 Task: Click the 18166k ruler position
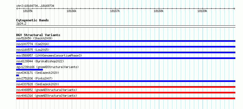tap(72, 11)
